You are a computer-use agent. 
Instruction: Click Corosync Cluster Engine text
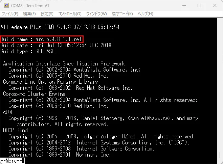pyautogui.click(x=34, y=94)
